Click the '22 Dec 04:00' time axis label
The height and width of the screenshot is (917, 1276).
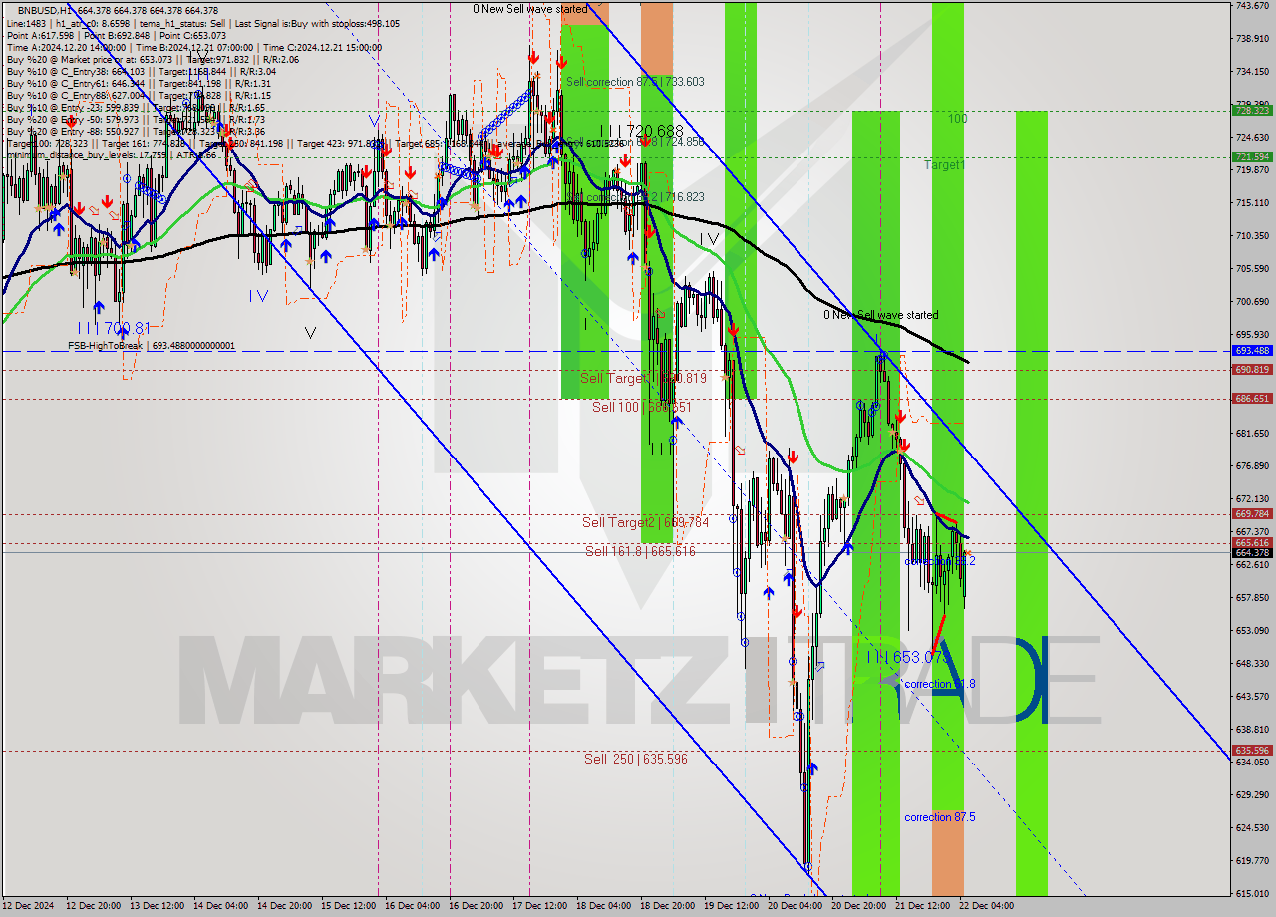(x=986, y=906)
